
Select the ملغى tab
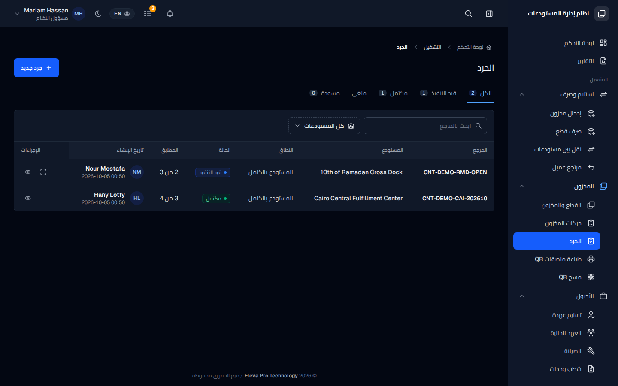click(x=359, y=93)
